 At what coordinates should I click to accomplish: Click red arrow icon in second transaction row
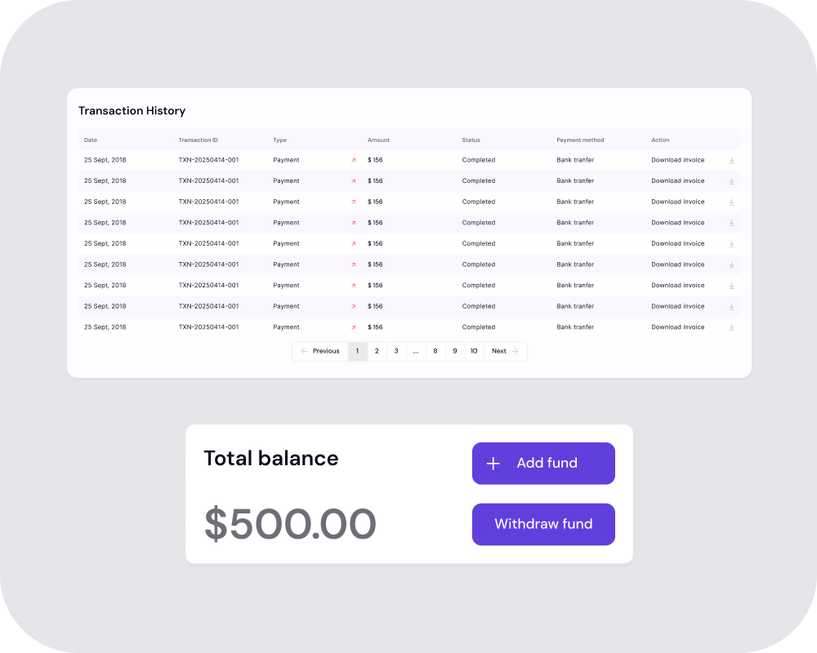[353, 181]
